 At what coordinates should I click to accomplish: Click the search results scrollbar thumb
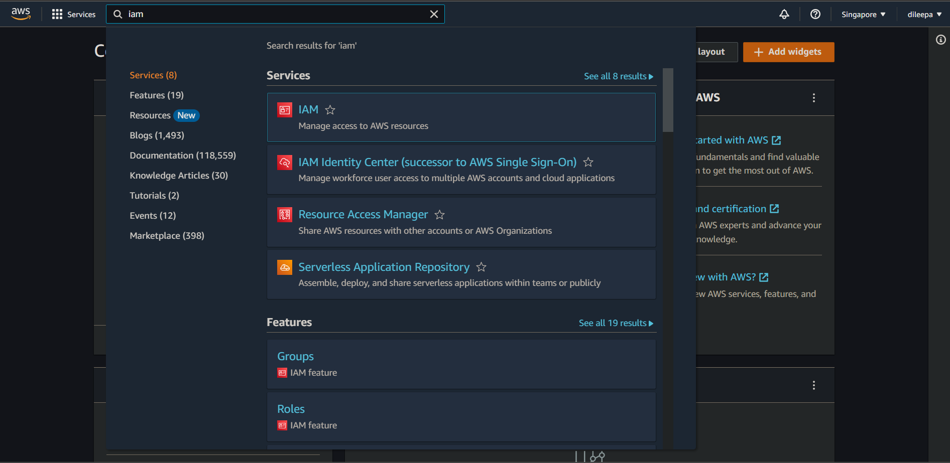(x=668, y=100)
